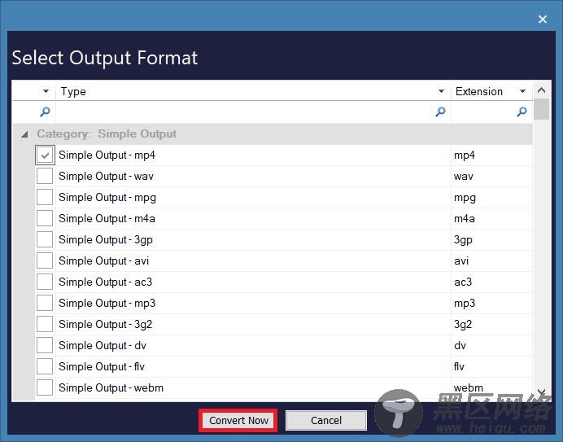The image size is (563, 442).
Task: Click the 'mp3' extension cell
Action: pos(491,304)
